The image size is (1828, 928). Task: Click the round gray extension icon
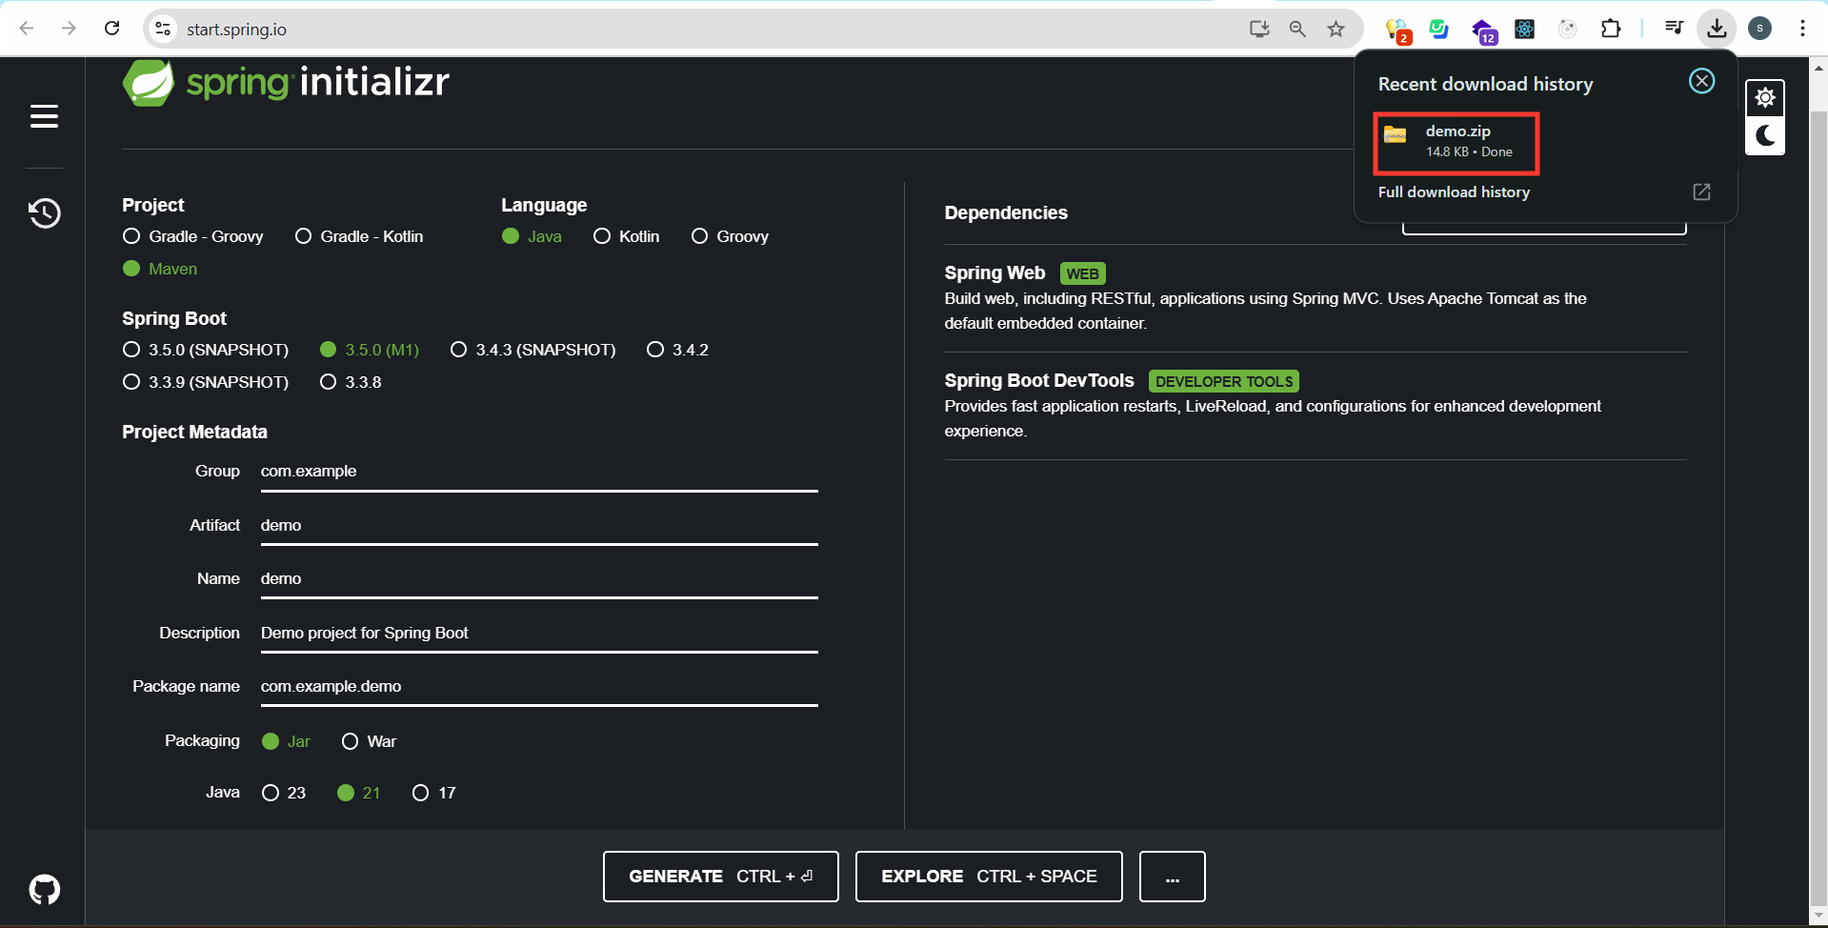(1568, 29)
